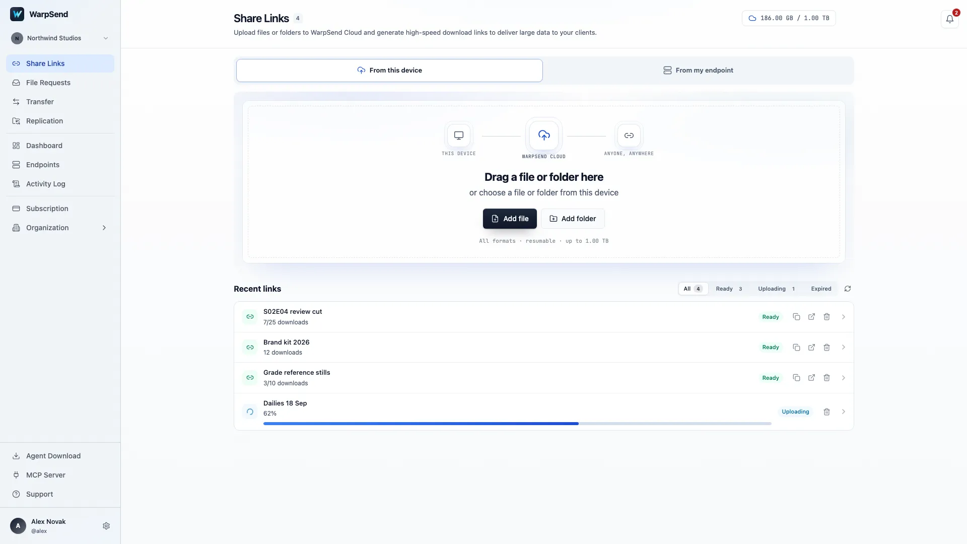Delete Grade reference stills link
Image resolution: width=967 pixels, height=544 pixels.
pyautogui.click(x=826, y=378)
